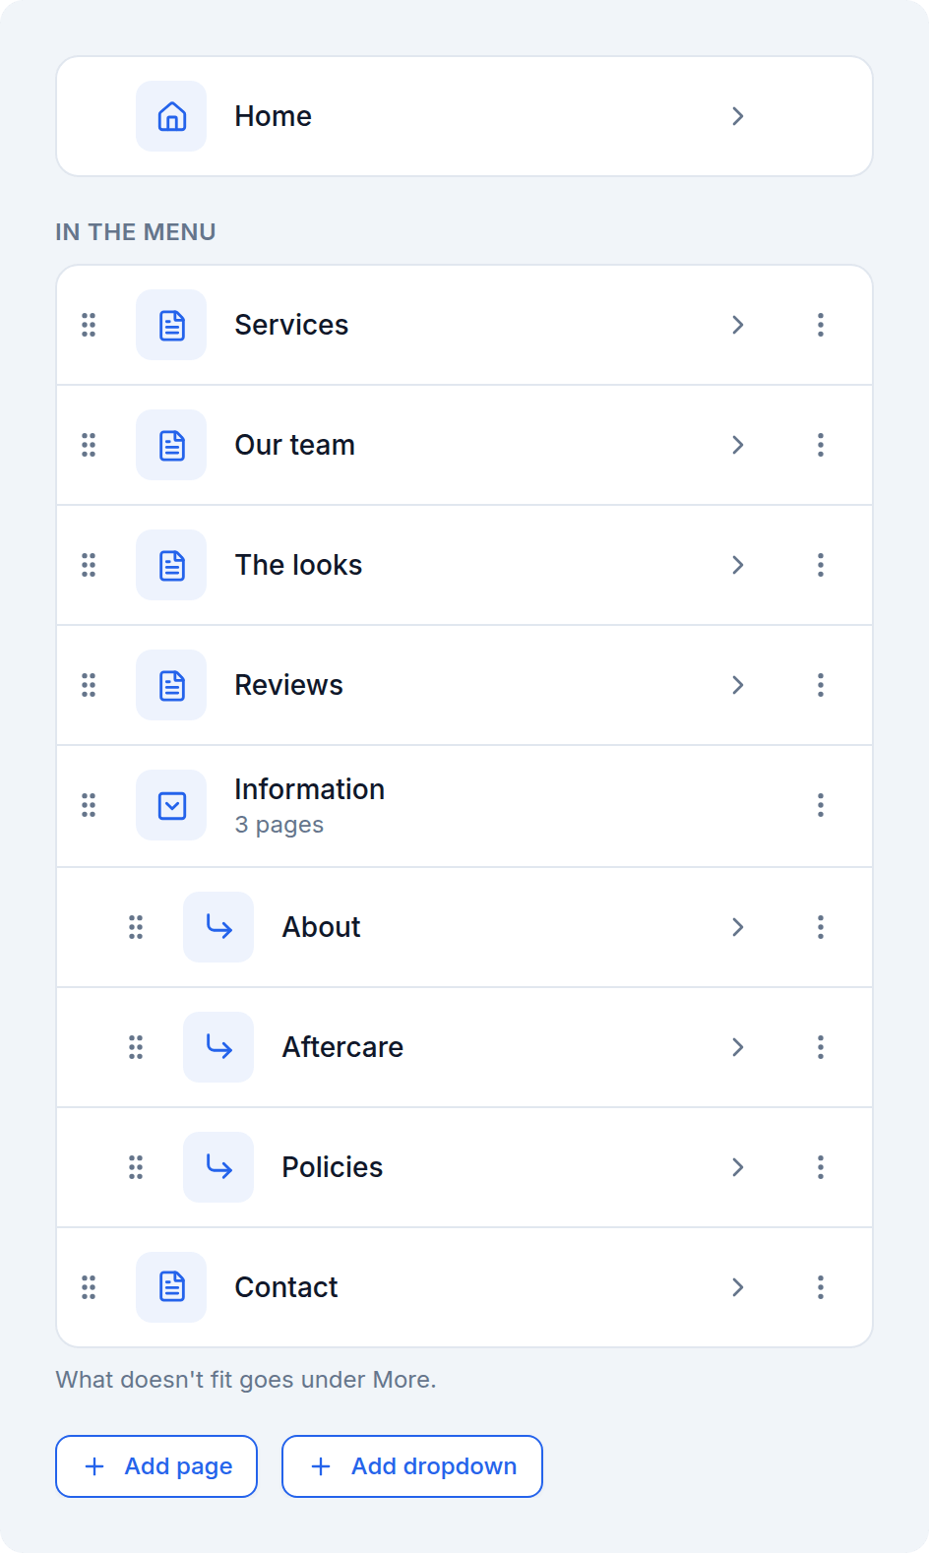The width and height of the screenshot is (929, 1553).
Task: Open the more options menu for Contact
Action: [821, 1287]
